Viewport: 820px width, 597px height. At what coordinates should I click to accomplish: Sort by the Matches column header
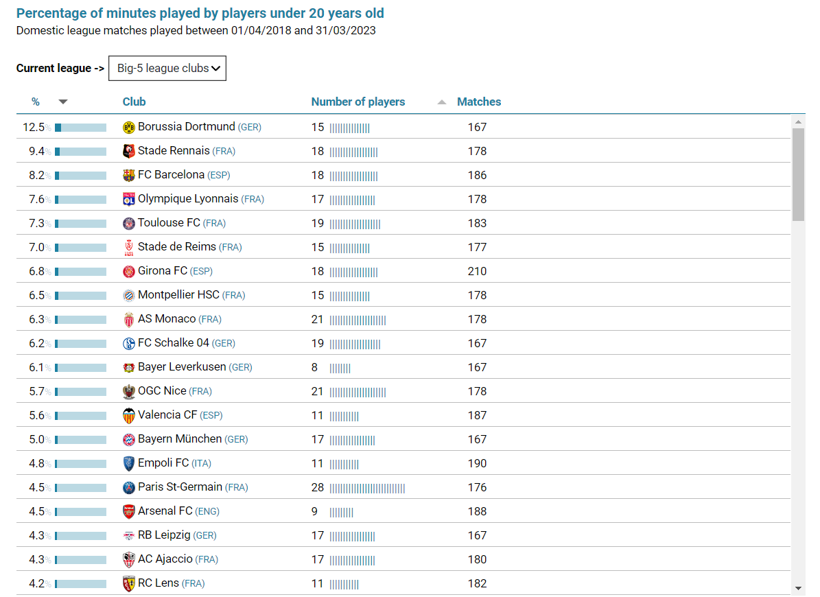coord(479,102)
